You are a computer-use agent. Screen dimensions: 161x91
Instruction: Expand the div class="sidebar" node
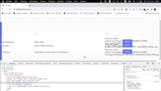[x=7, y=81]
